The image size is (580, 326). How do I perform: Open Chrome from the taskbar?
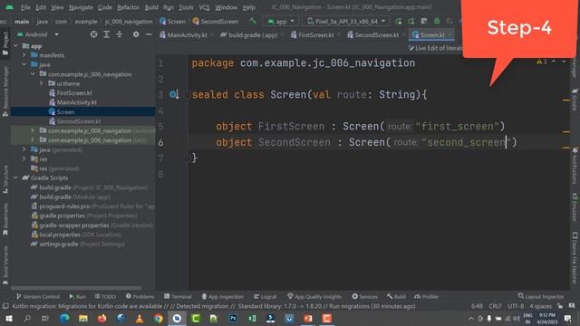158,319
